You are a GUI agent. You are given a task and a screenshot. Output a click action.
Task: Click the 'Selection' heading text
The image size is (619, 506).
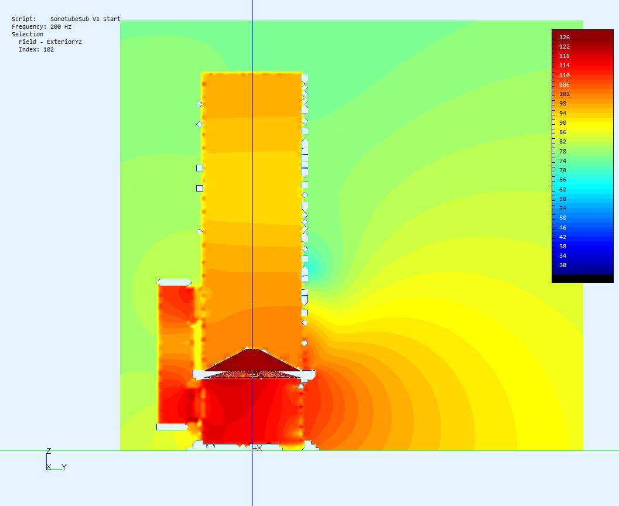pos(28,34)
